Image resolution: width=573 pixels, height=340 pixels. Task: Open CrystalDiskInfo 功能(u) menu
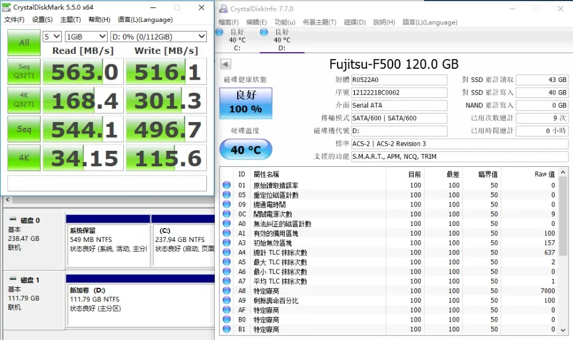point(285,22)
